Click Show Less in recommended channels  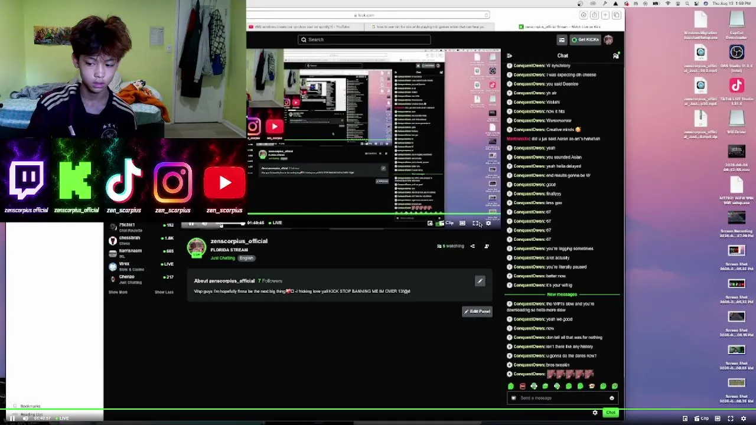point(164,292)
